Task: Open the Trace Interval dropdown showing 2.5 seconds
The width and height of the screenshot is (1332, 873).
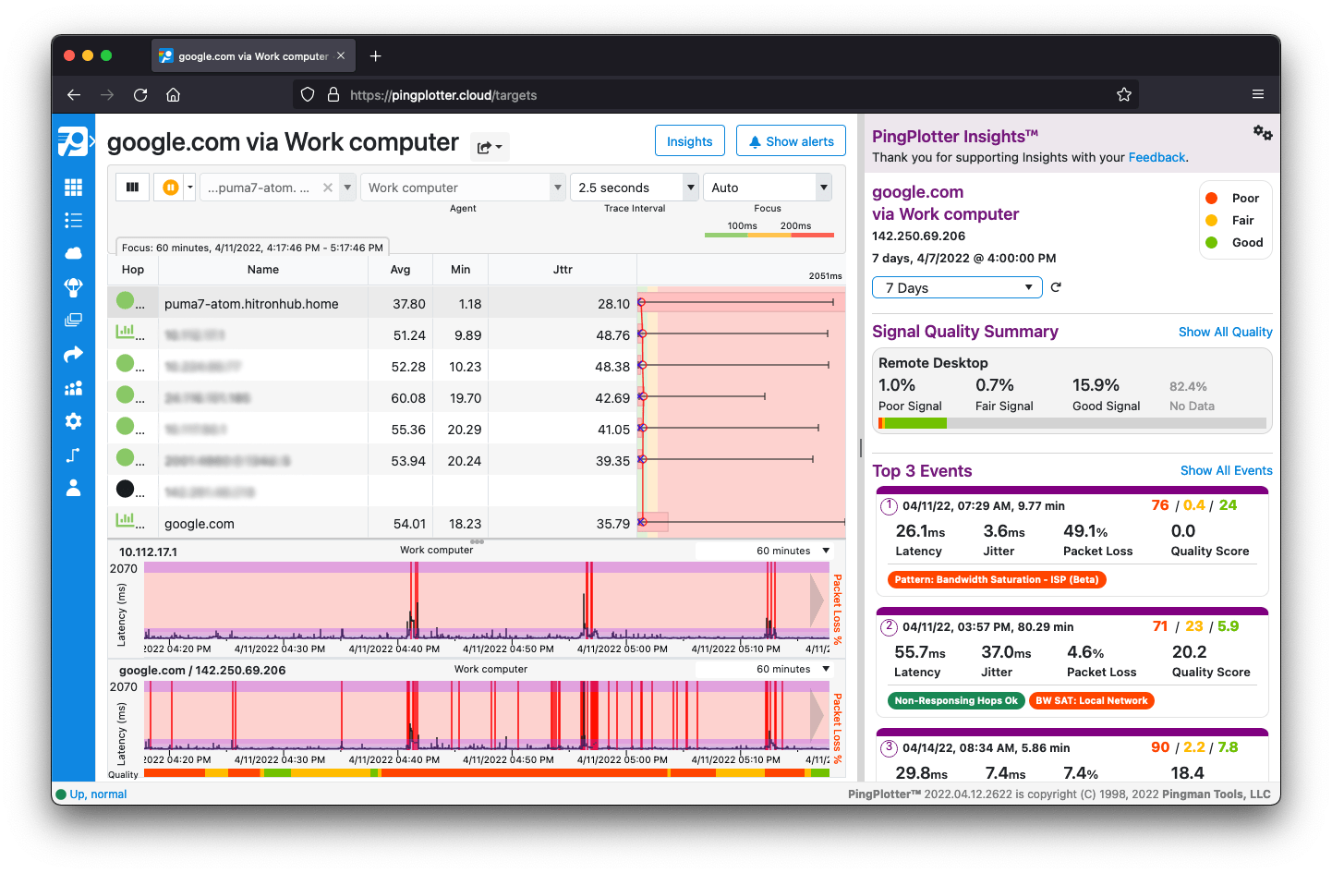Action: coord(634,187)
